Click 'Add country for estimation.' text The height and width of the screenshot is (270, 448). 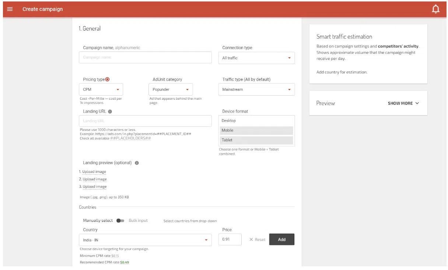[342, 72]
